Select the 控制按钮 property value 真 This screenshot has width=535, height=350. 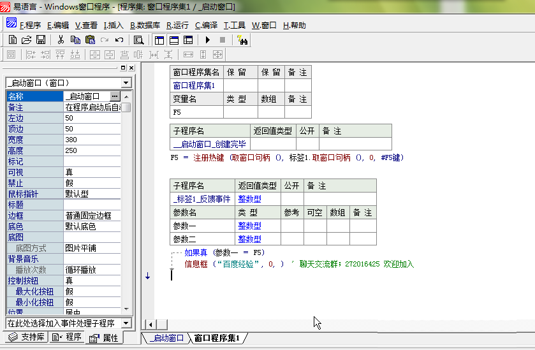pyautogui.click(x=92, y=281)
